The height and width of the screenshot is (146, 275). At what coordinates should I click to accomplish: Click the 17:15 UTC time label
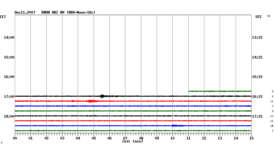[x=257, y=116]
